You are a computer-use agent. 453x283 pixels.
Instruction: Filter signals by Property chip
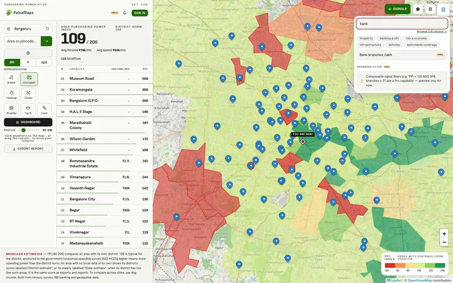coord(366,38)
